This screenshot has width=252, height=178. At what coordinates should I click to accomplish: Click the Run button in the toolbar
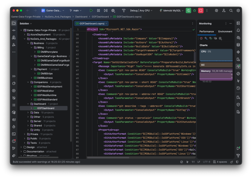[91, 10]
